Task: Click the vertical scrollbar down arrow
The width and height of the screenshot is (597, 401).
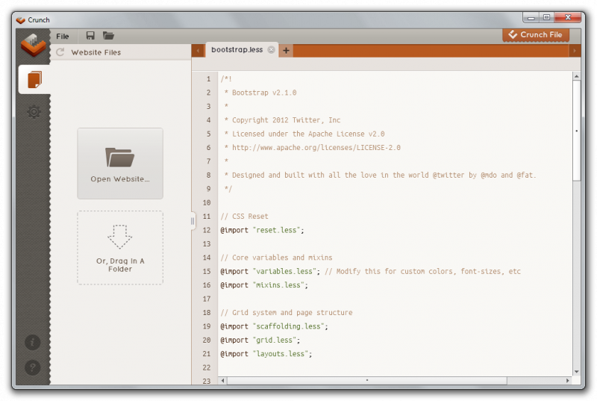Action: coord(576,371)
